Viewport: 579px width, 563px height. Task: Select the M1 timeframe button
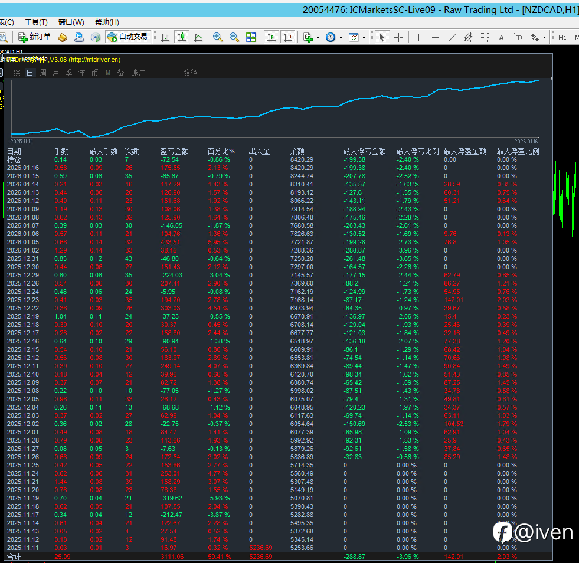(x=562, y=37)
